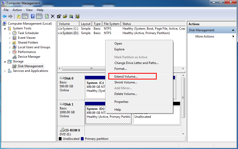Open the View menu

pos(29,10)
